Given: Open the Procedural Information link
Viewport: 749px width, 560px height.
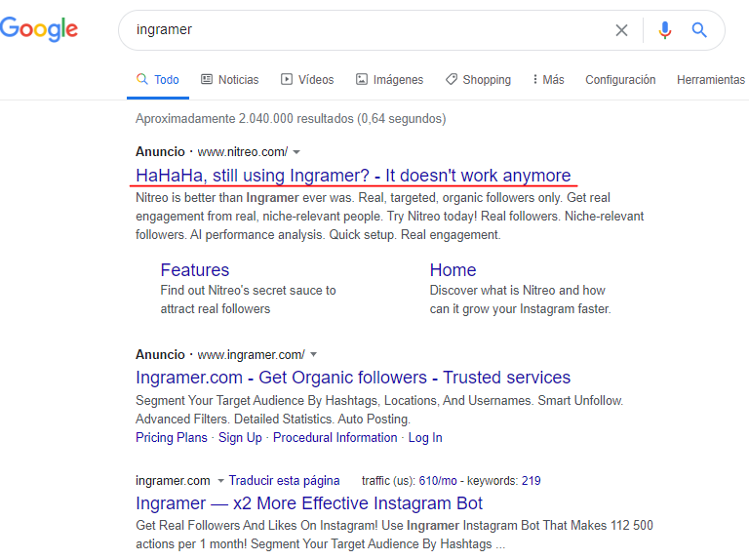Looking at the screenshot, I should (335, 438).
